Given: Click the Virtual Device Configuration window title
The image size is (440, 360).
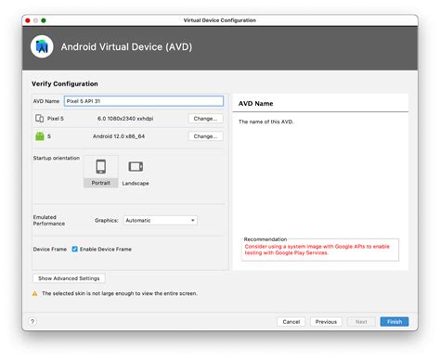Looking at the screenshot, I should click(x=220, y=20).
